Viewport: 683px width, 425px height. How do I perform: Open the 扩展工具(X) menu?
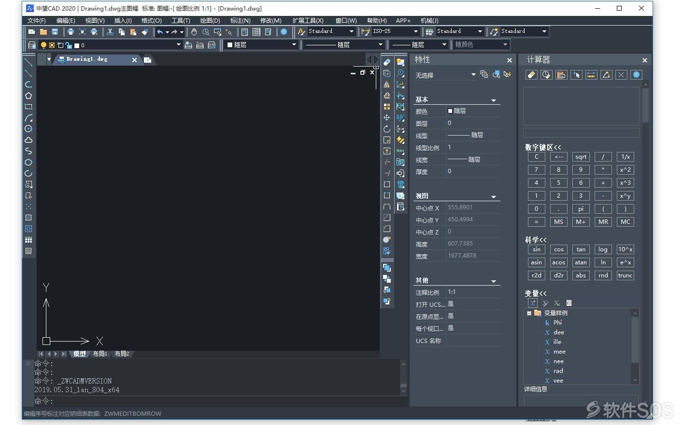click(x=308, y=20)
